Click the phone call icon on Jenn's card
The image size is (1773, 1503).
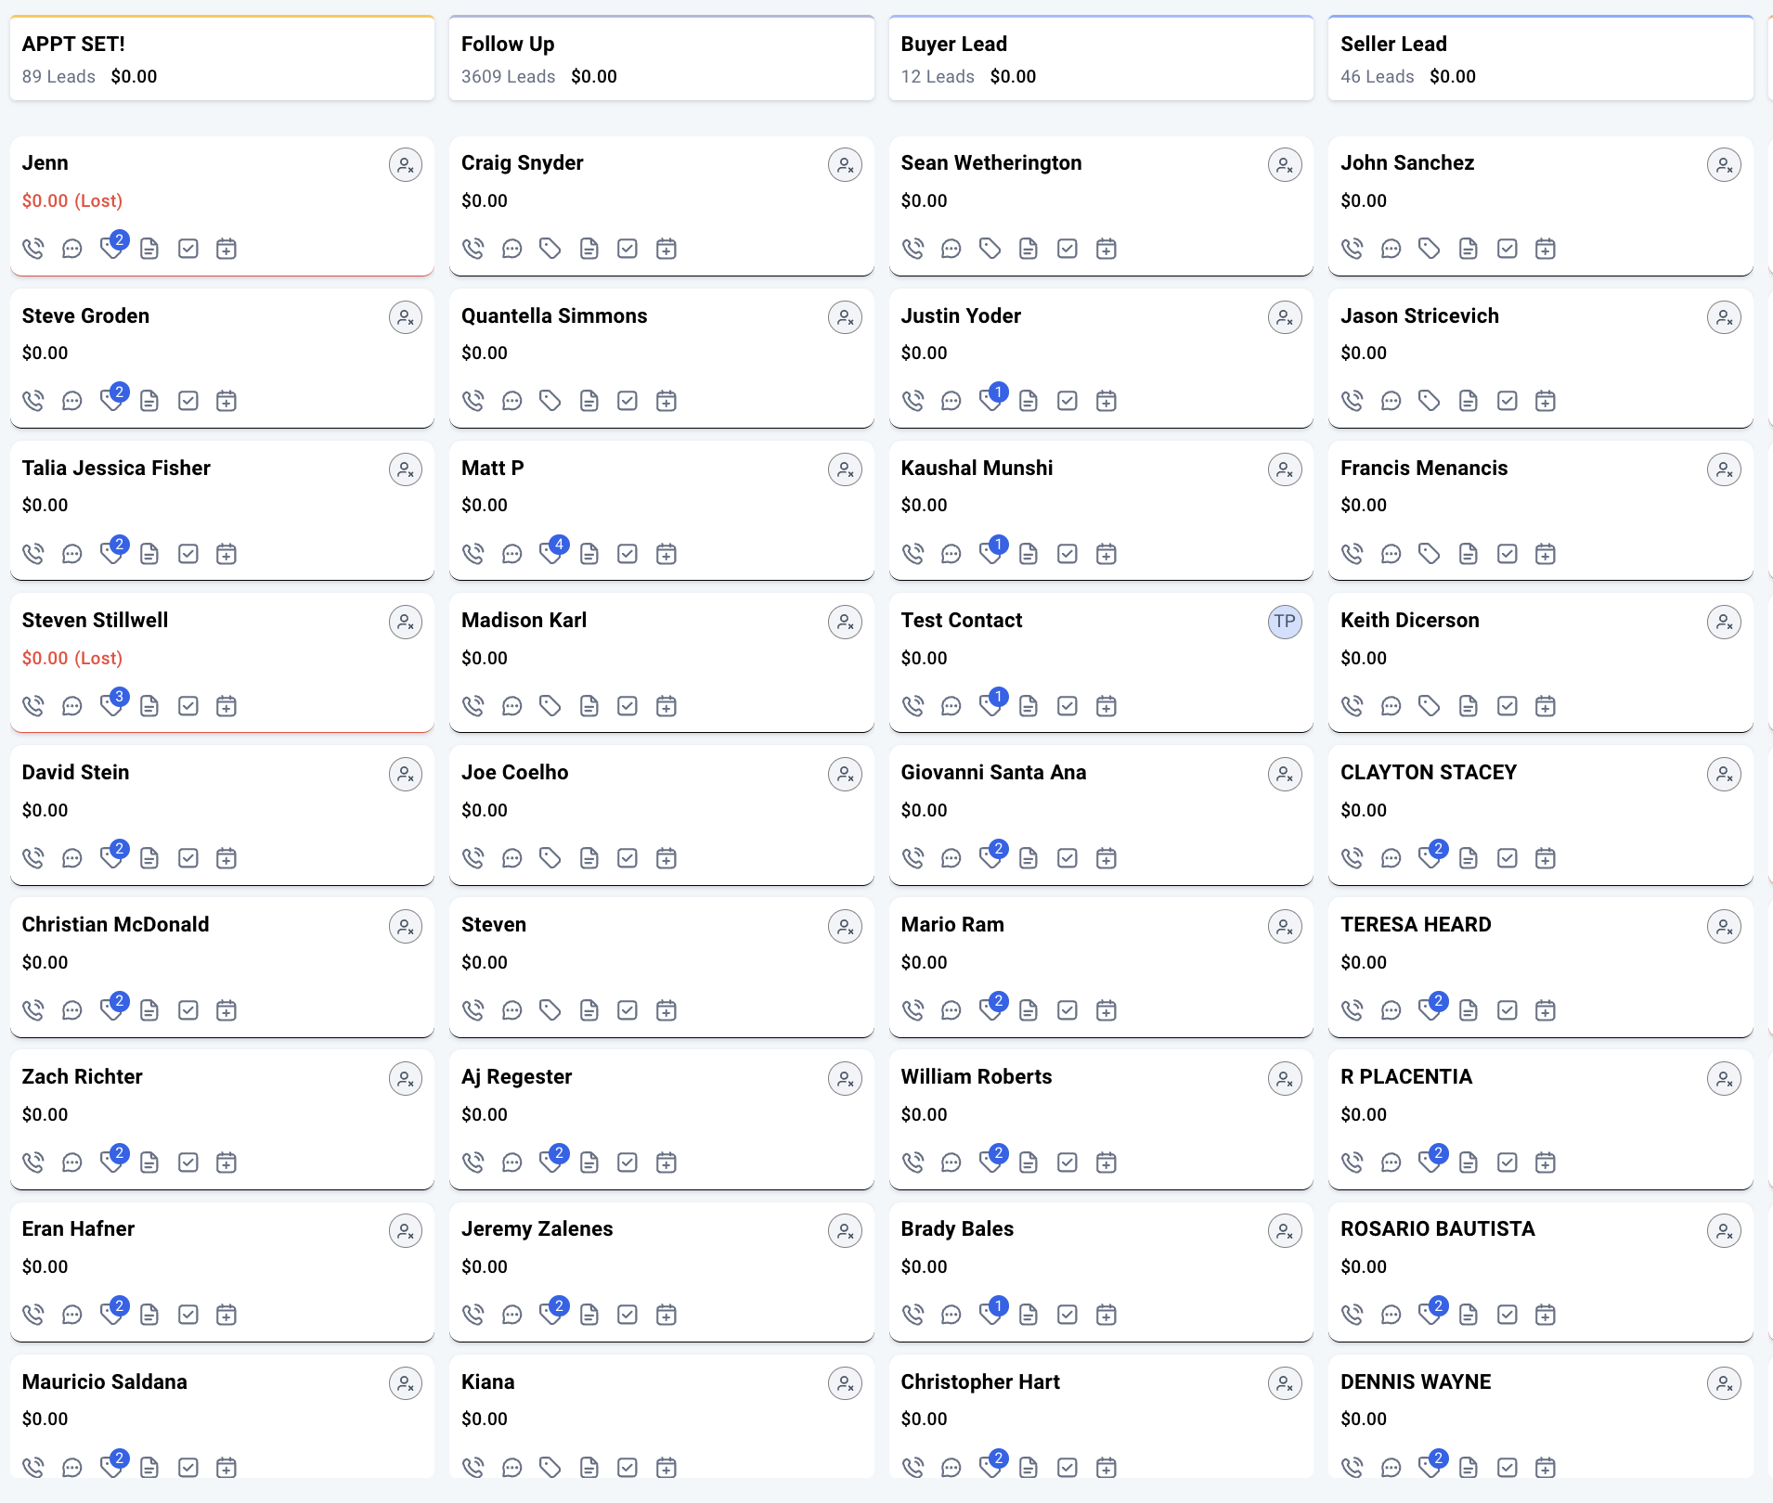tap(33, 249)
